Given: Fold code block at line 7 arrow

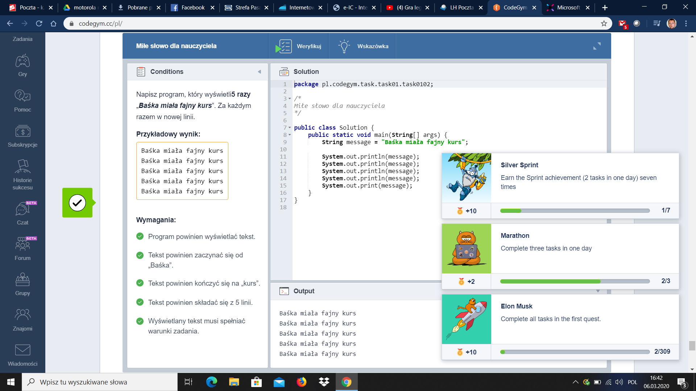Looking at the screenshot, I should (x=290, y=127).
